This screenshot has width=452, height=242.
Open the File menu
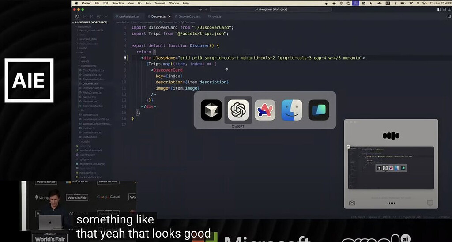pyautogui.click(x=97, y=3)
